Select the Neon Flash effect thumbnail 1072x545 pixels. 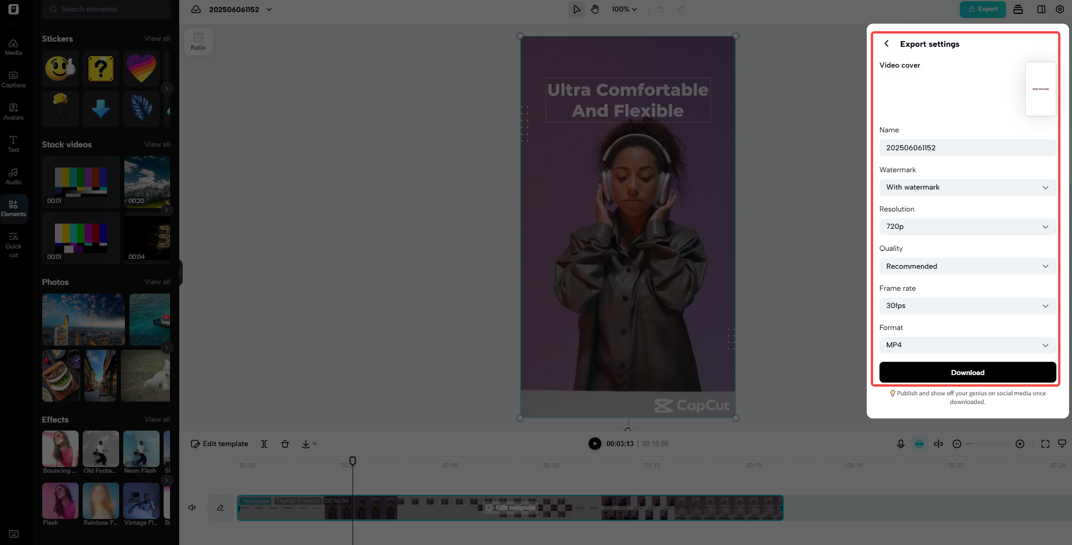click(x=141, y=448)
